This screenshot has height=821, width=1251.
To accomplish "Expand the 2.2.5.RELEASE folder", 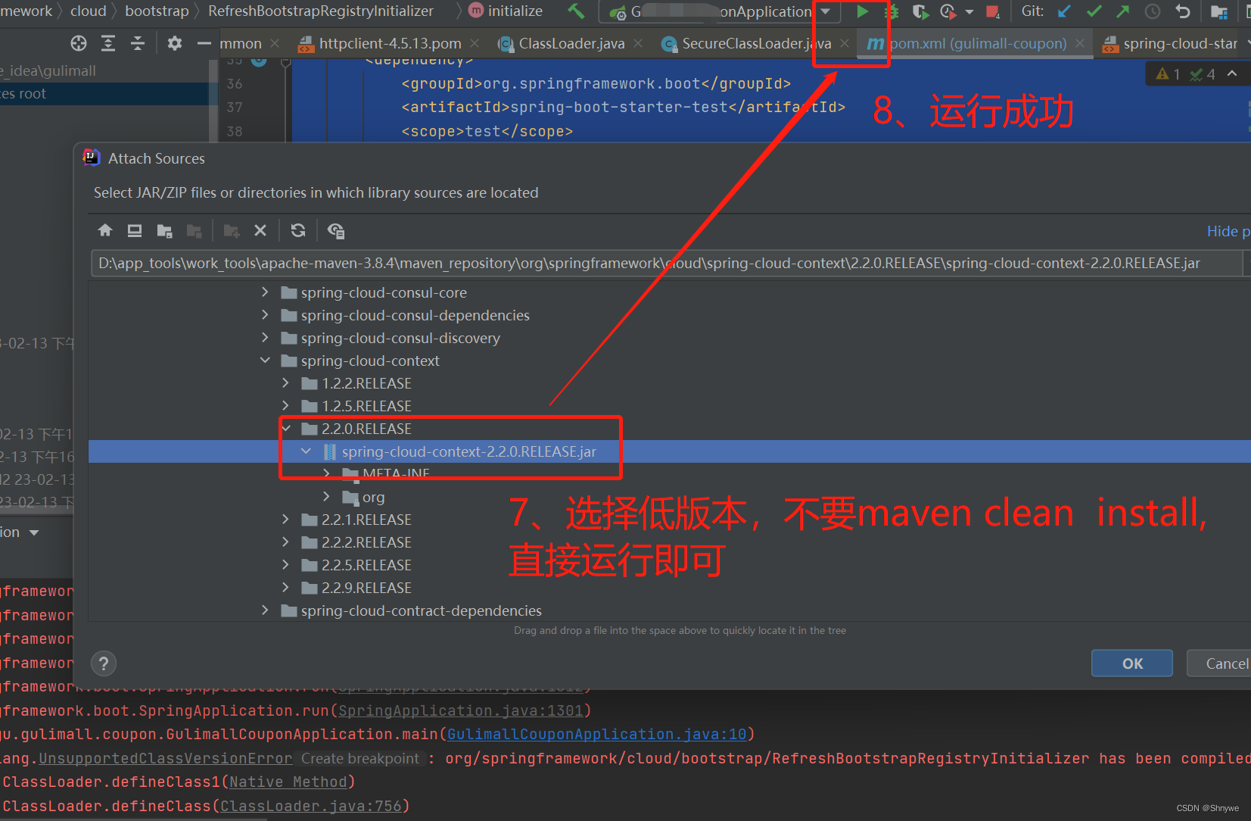I will tap(285, 565).
